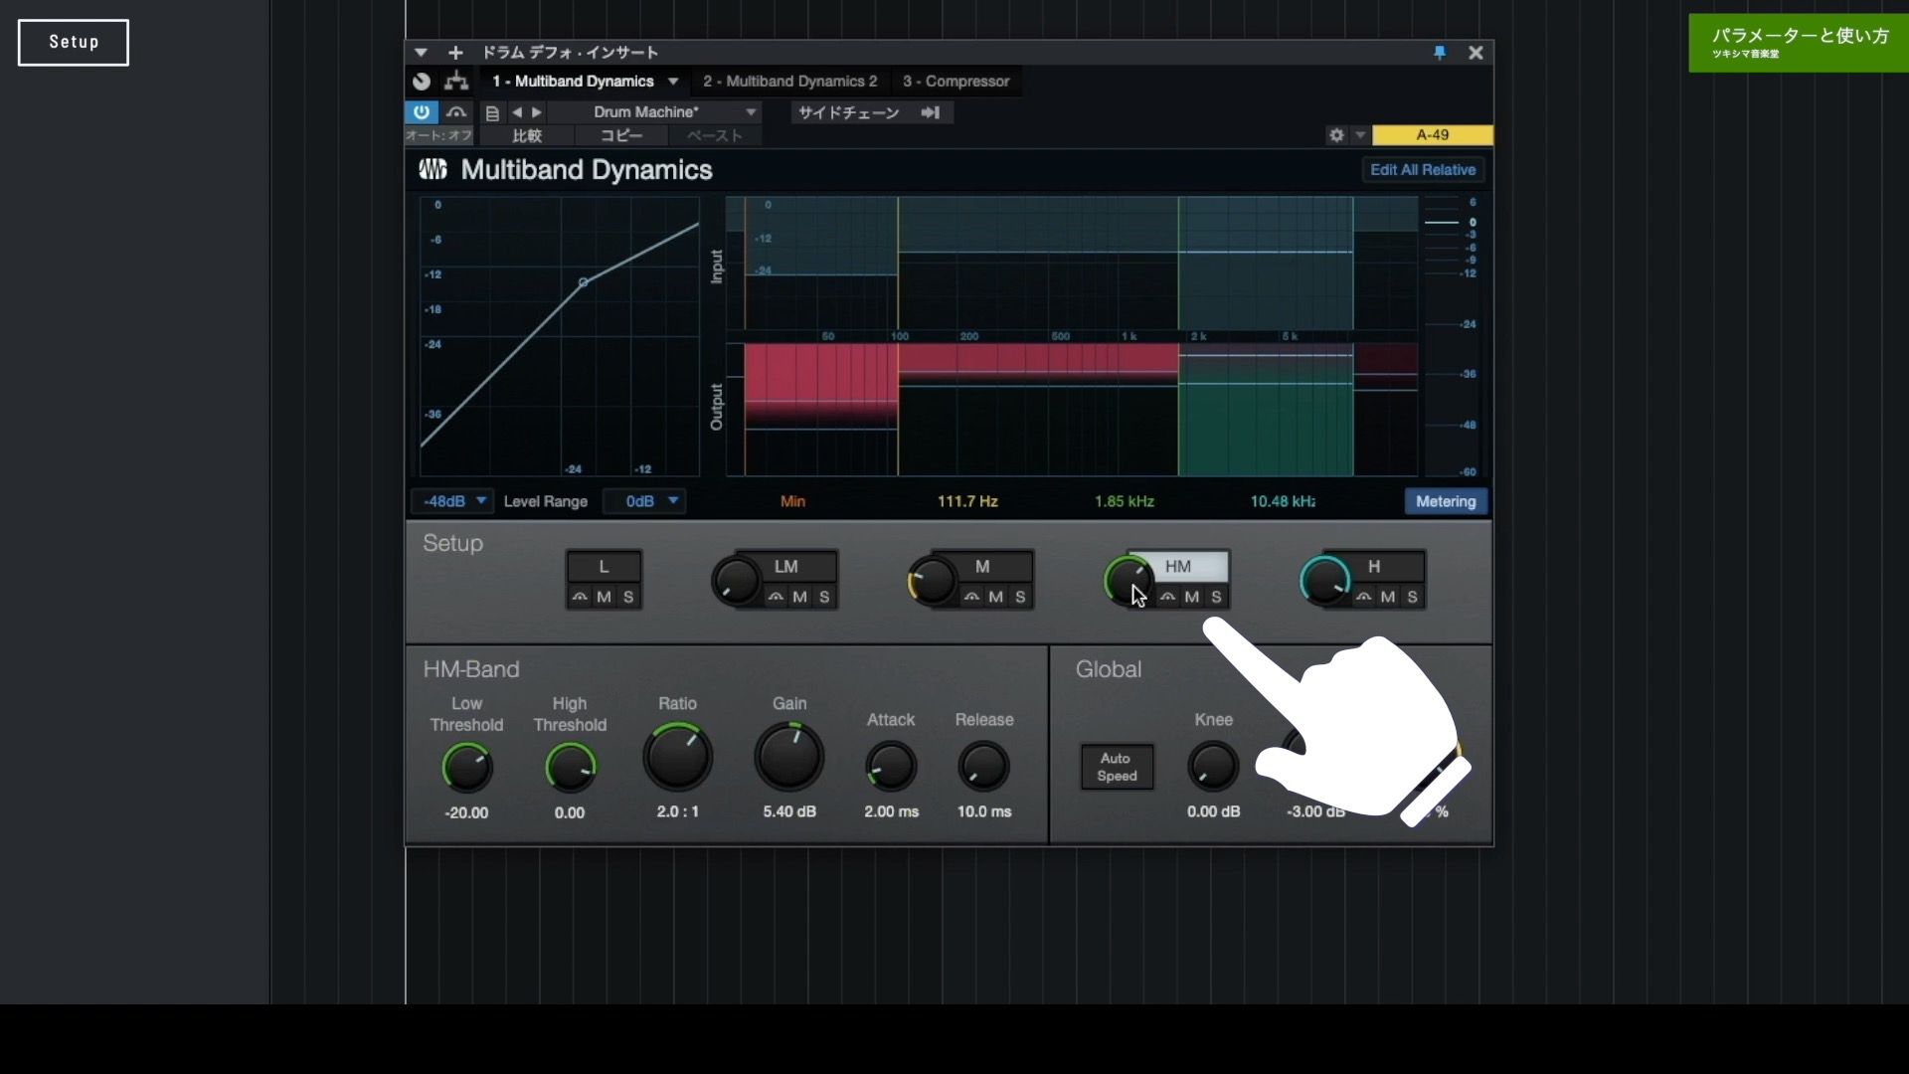
Task: Click the pin icon to keep plugin window open
Action: coord(1439,53)
